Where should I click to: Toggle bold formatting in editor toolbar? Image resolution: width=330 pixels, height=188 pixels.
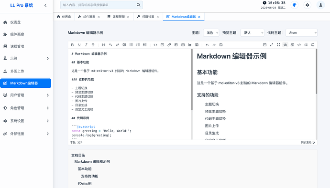pyautogui.click(x=72, y=45)
